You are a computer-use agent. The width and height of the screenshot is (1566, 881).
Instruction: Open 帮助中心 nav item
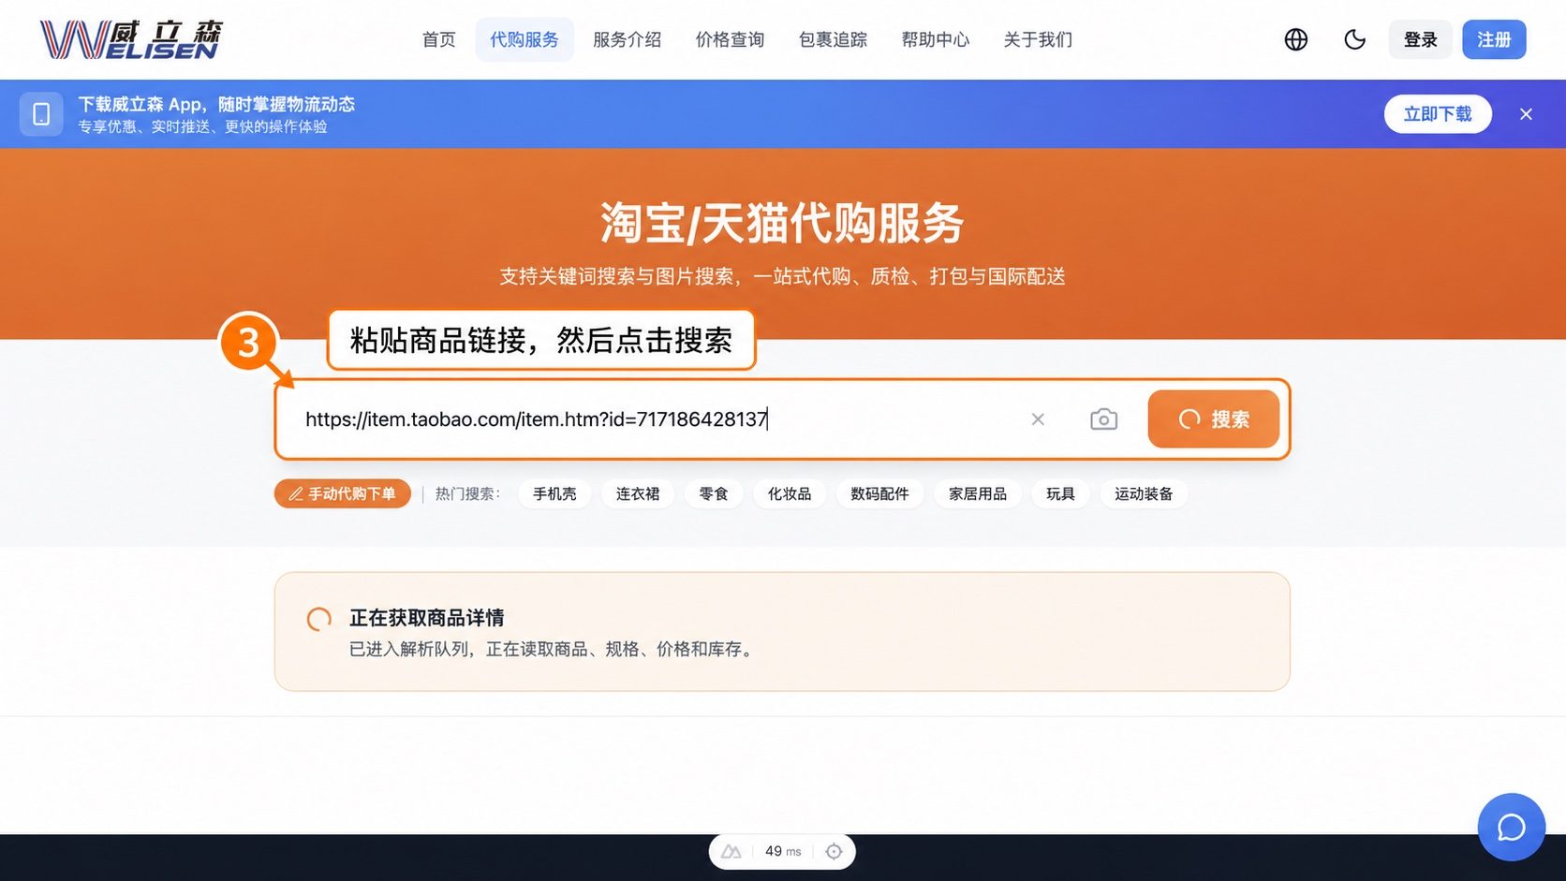pos(935,39)
